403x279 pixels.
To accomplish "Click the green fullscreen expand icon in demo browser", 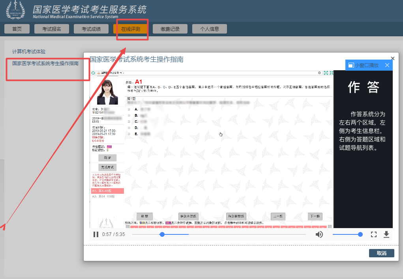I will 325,73.
